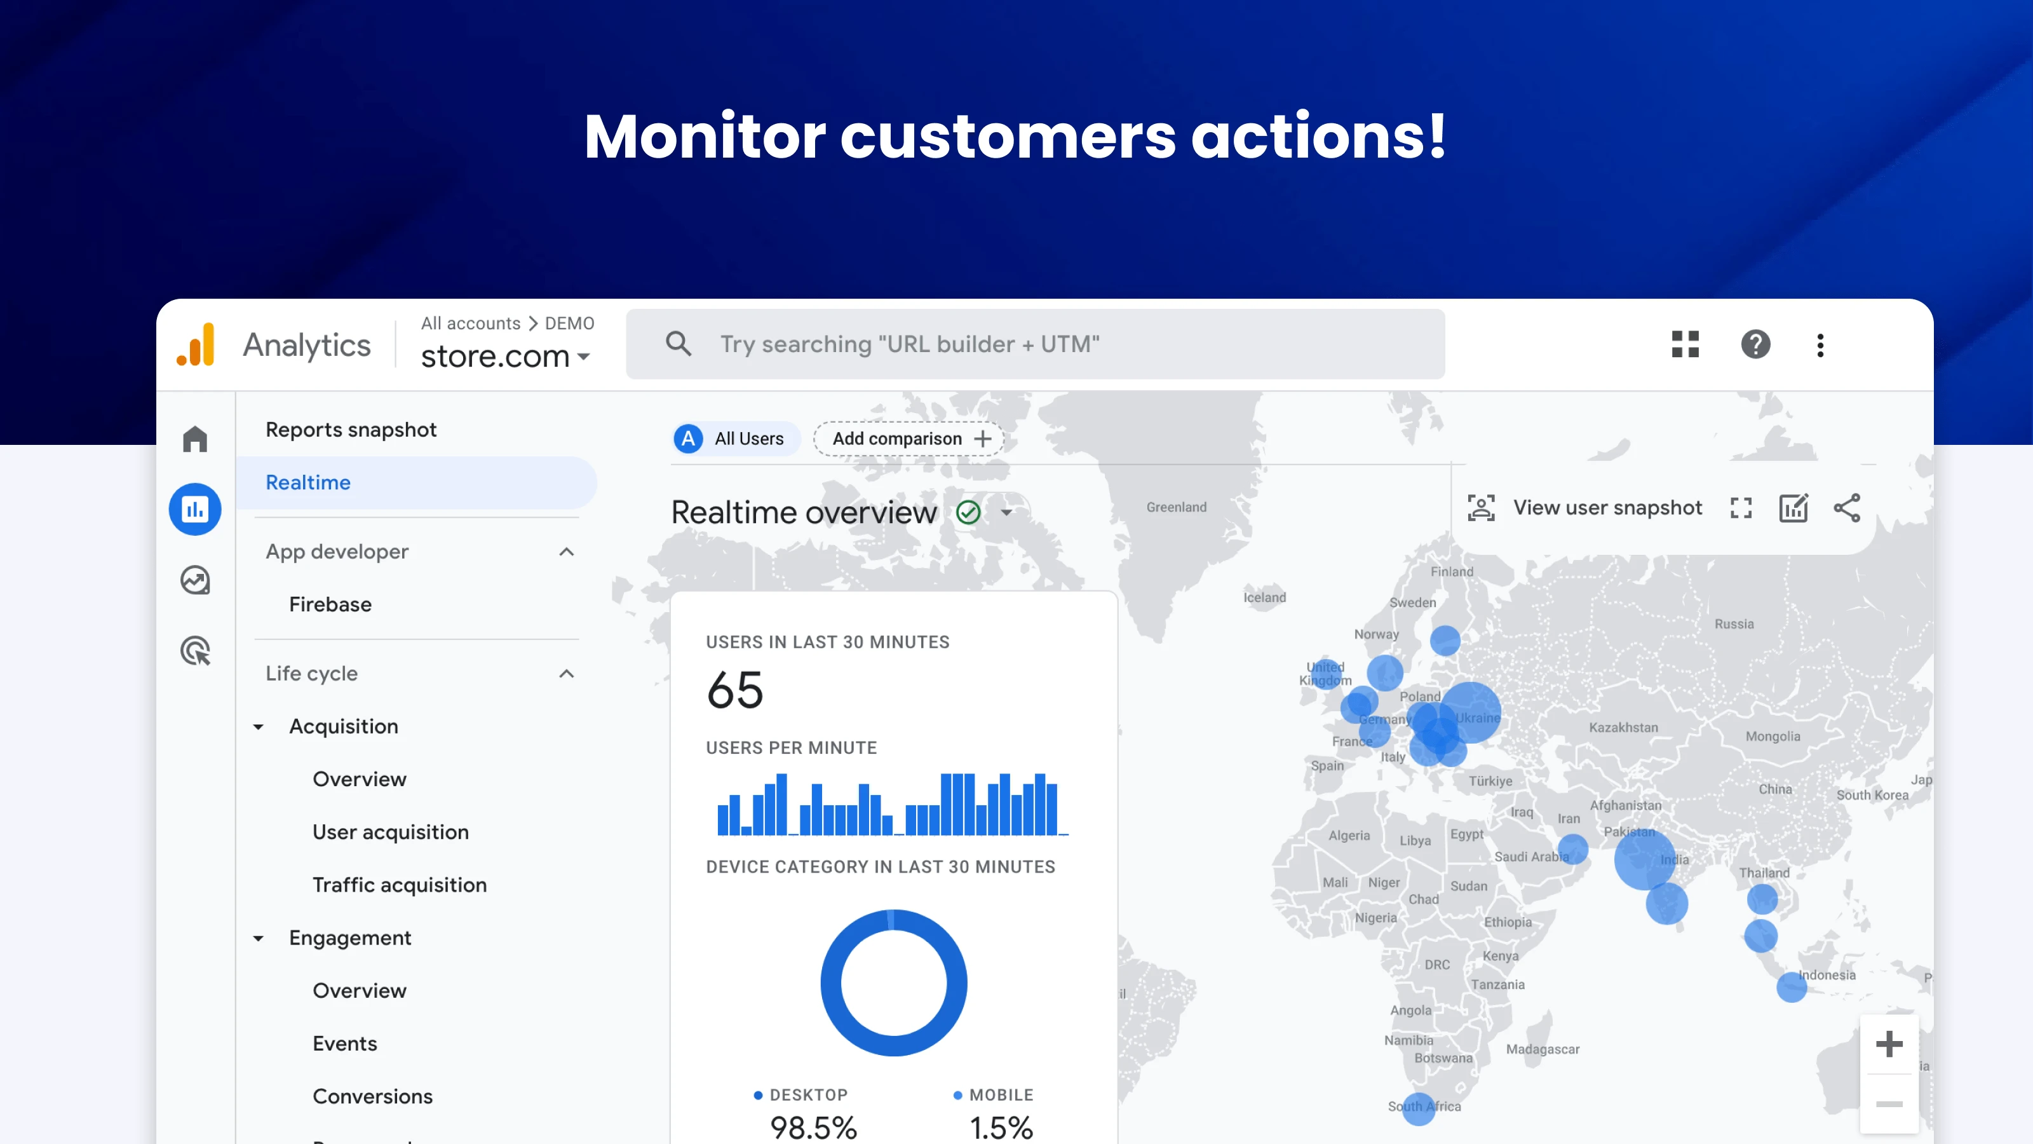Zoom in on the map with plus
The height and width of the screenshot is (1144, 2033).
1889,1044
